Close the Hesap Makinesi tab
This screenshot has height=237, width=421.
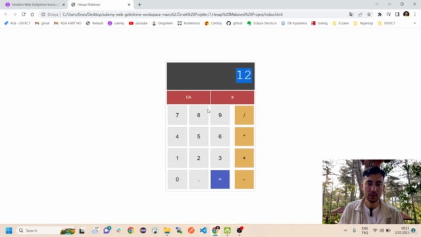[129, 5]
